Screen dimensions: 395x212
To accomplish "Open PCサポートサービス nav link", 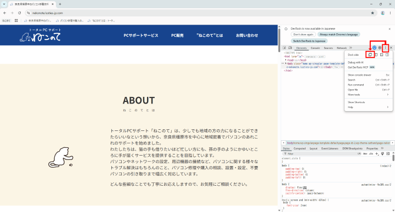I will [141, 36].
